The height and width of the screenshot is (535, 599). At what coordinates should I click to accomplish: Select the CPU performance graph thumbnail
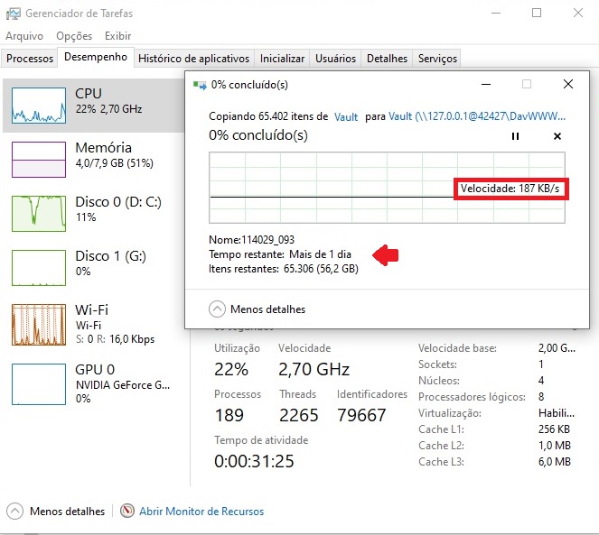pyautogui.click(x=38, y=106)
